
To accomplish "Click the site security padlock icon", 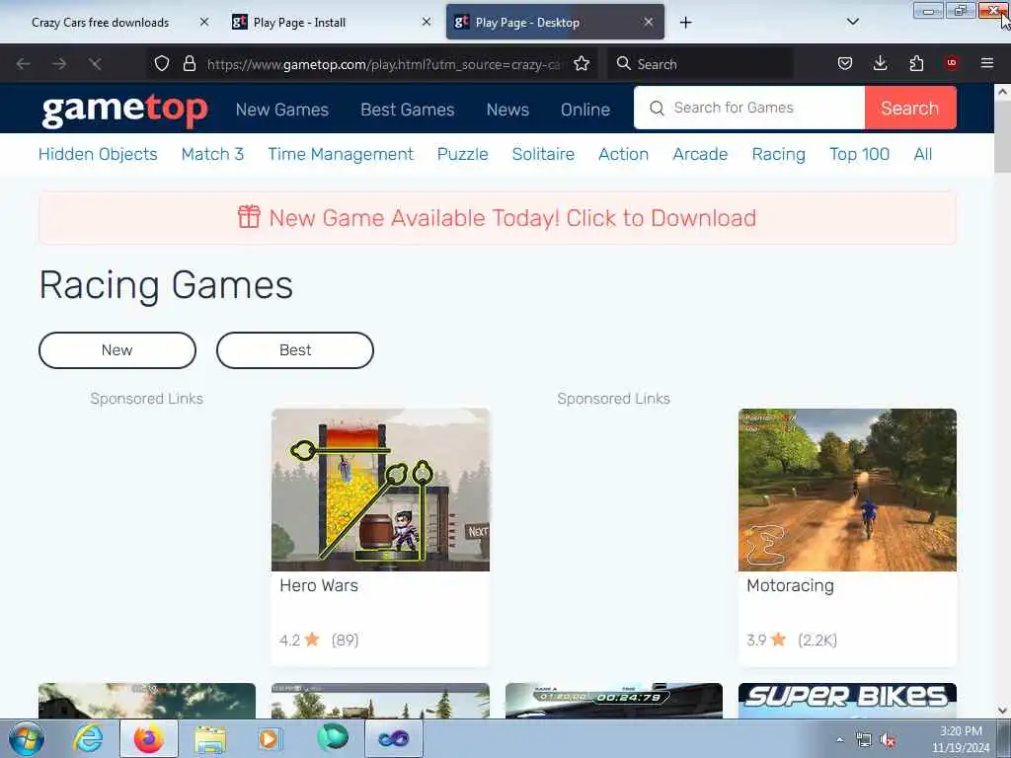I will click(189, 64).
